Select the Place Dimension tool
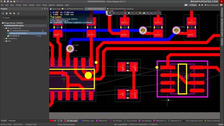 (152, 13)
